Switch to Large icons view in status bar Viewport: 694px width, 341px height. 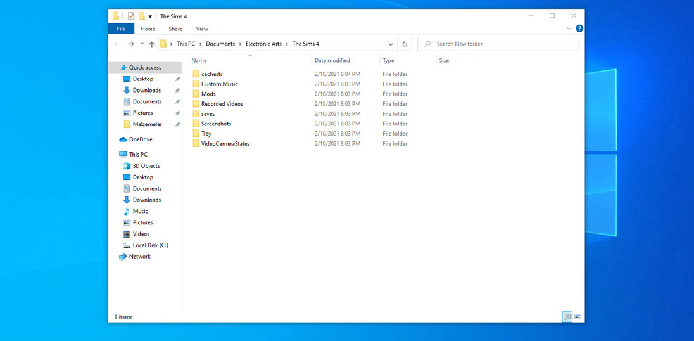(x=577, y=317)
